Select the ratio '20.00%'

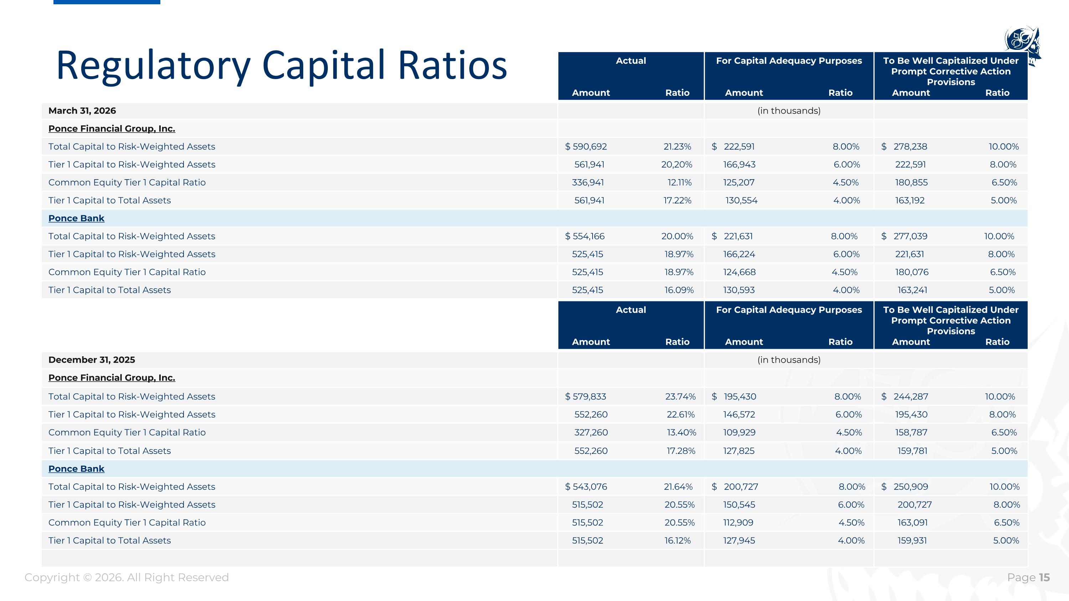tap(677, 236)
